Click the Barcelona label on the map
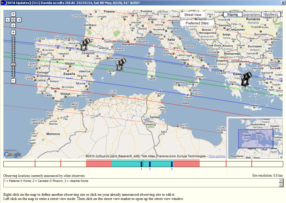This screenshot has height=203, width=286. tap(116, 58)
